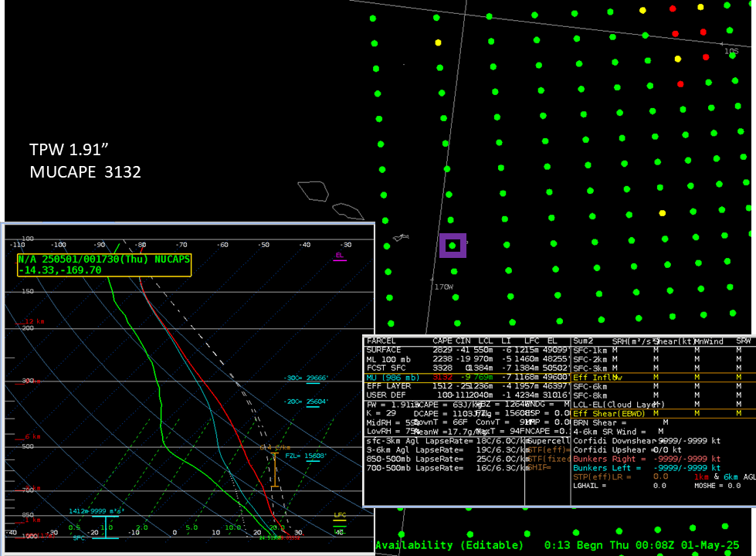The width and height of the screenshot is (756, 556).
Task: Click the Sum2 column header
Action: coord(583,341)
